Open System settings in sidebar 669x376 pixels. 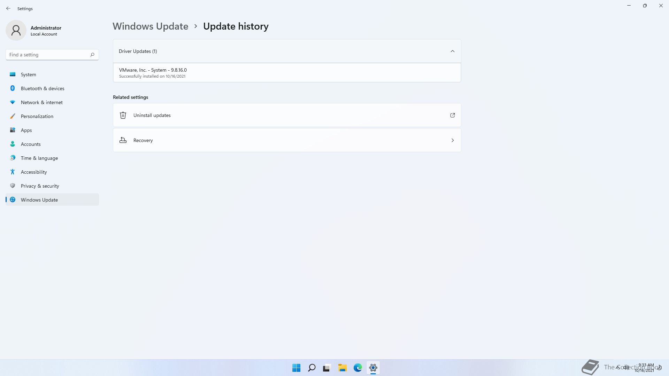coord(52,75)
